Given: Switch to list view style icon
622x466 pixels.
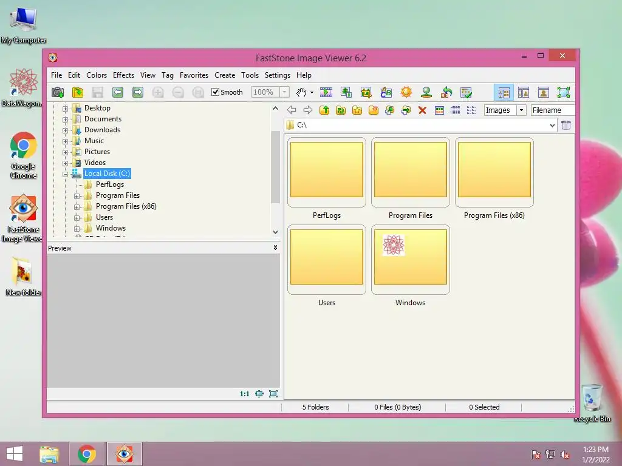Looking at the screenshot, I should pos(471,110).
